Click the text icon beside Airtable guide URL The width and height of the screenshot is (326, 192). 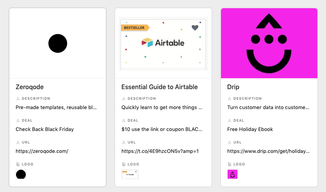click(x=124, y=142)
